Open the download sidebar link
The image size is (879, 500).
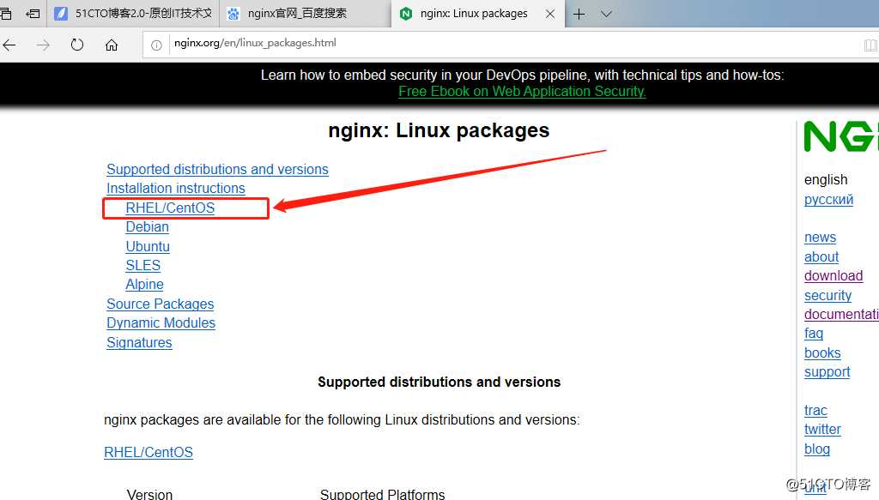834,276
